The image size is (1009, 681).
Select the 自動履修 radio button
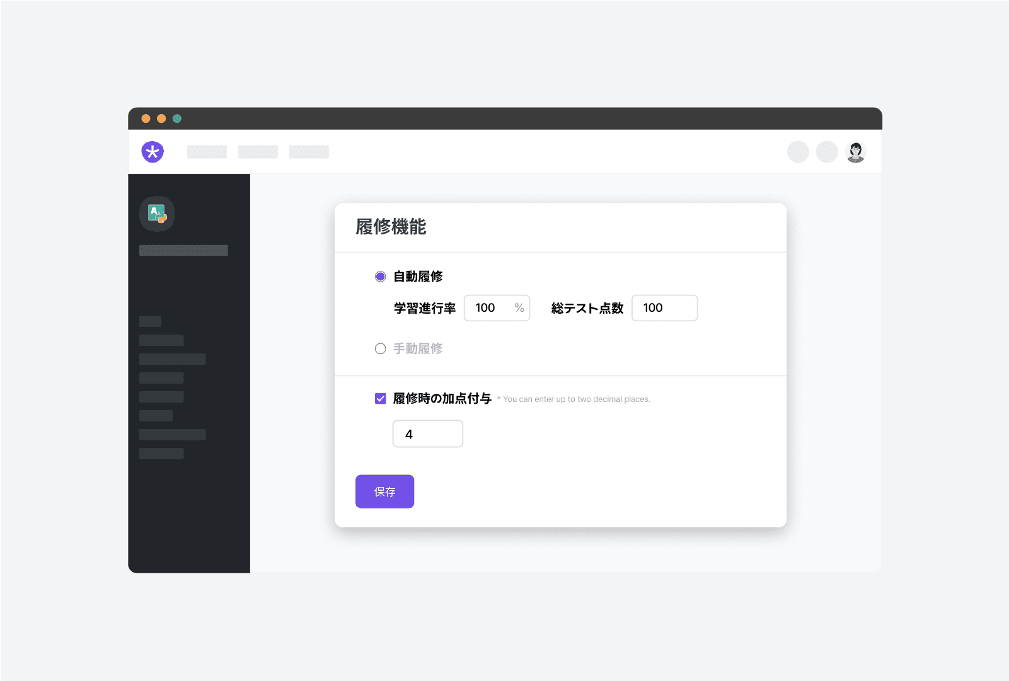tap(380, 277)
